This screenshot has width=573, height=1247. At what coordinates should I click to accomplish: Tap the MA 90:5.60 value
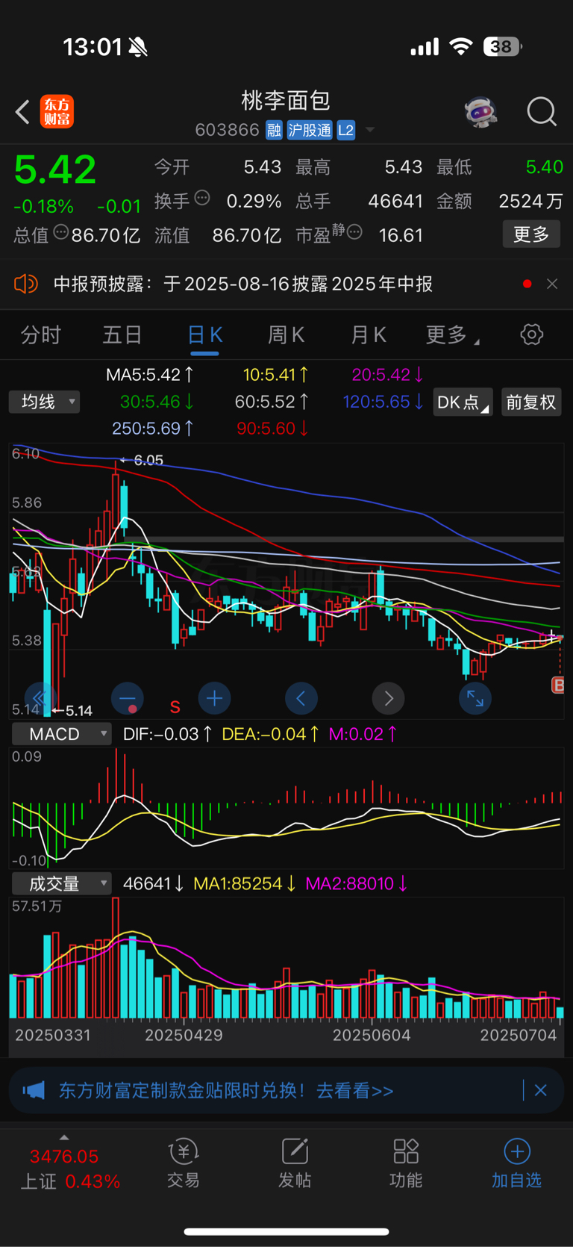pos(273,429)
